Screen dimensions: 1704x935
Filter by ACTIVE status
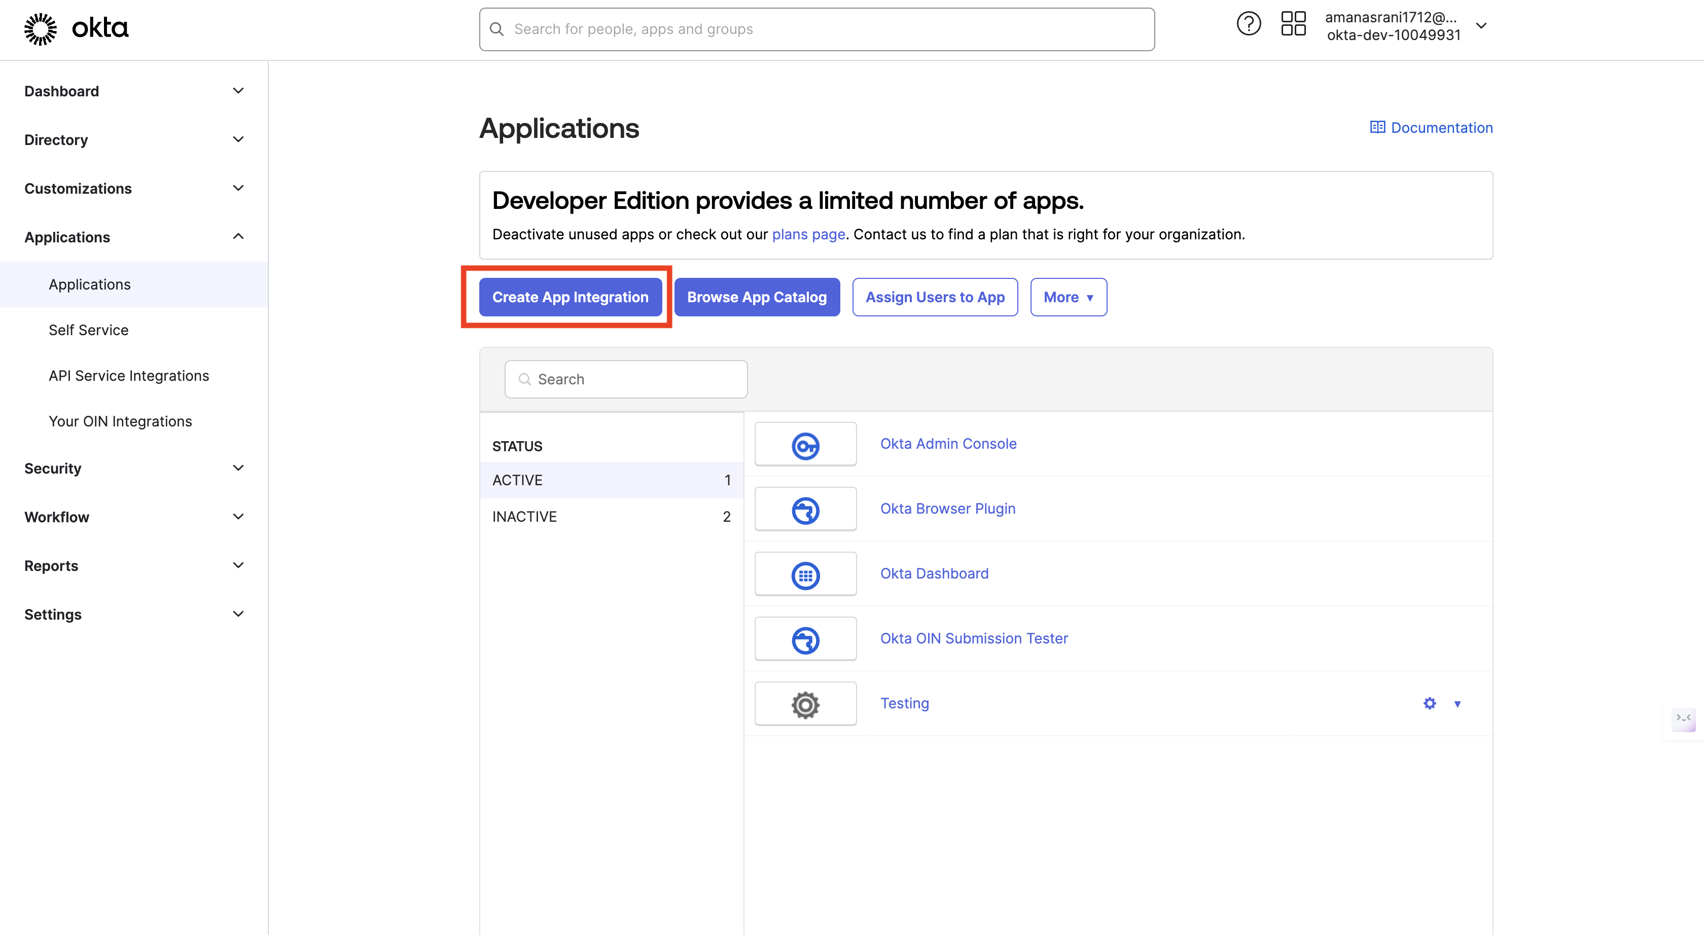(612, 480)
